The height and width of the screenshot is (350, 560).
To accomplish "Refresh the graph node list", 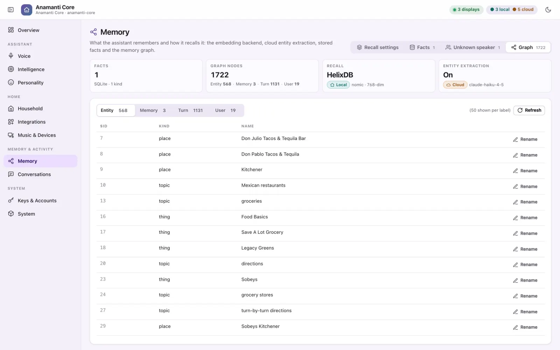I will pyautogui.click(x=529, y=110).
